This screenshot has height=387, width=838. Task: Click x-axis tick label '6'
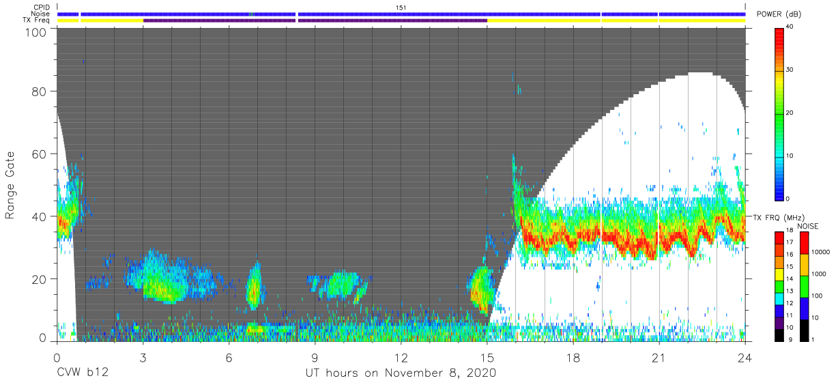(x=229, y=357)
